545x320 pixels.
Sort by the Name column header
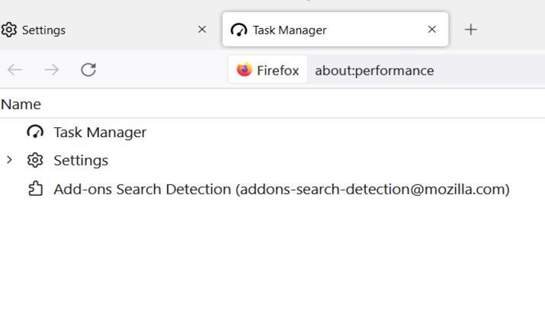tap(21, 104)
